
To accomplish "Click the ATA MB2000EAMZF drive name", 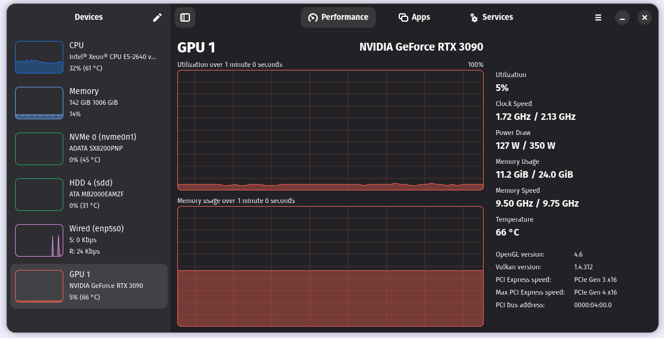I will (96, 194).
